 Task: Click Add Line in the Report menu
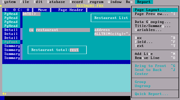coord(143,54)
